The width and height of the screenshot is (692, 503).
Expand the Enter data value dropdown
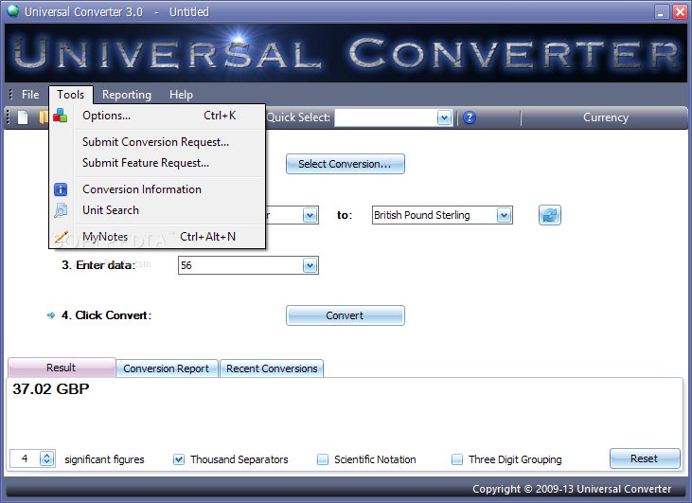(x=311, y=265)
